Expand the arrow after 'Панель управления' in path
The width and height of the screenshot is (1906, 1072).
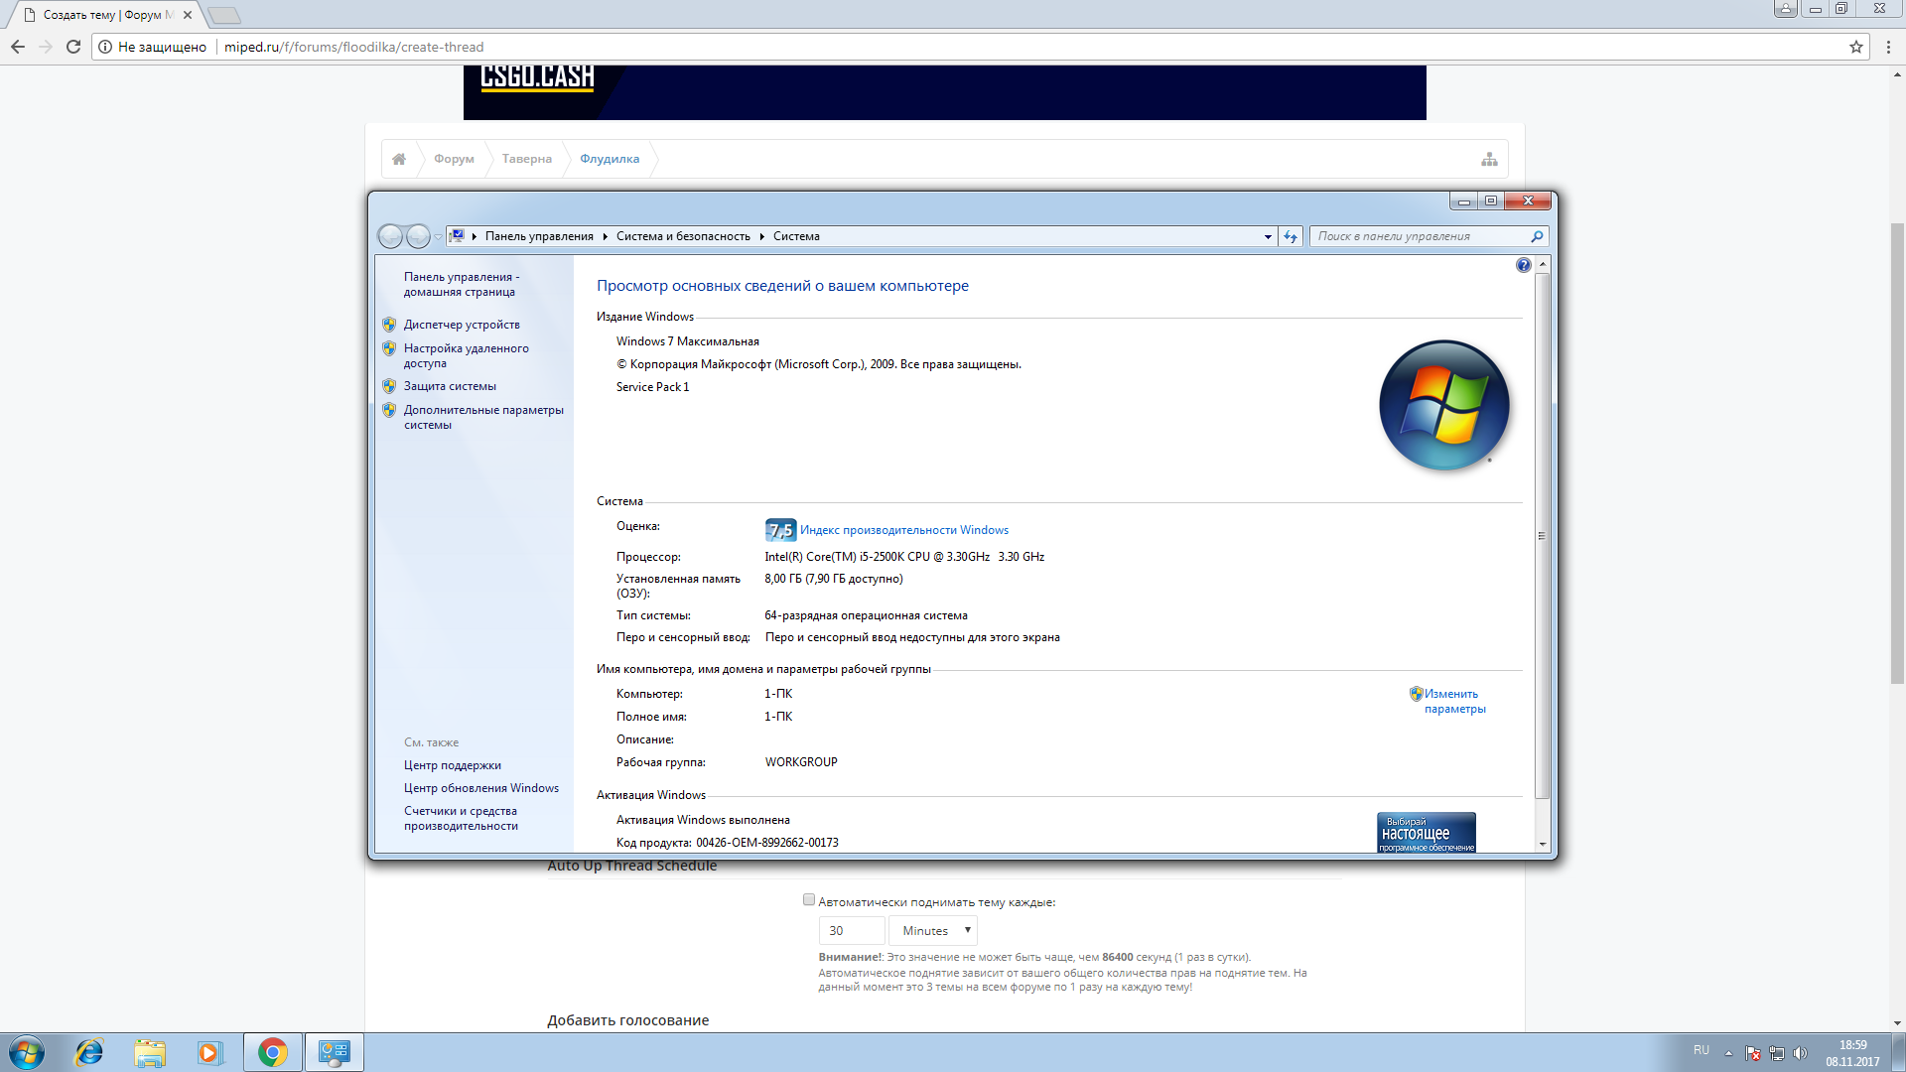pos(605,236)
